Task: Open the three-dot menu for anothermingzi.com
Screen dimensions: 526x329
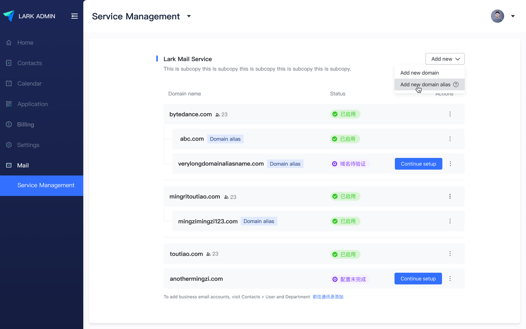Action: 450,278
